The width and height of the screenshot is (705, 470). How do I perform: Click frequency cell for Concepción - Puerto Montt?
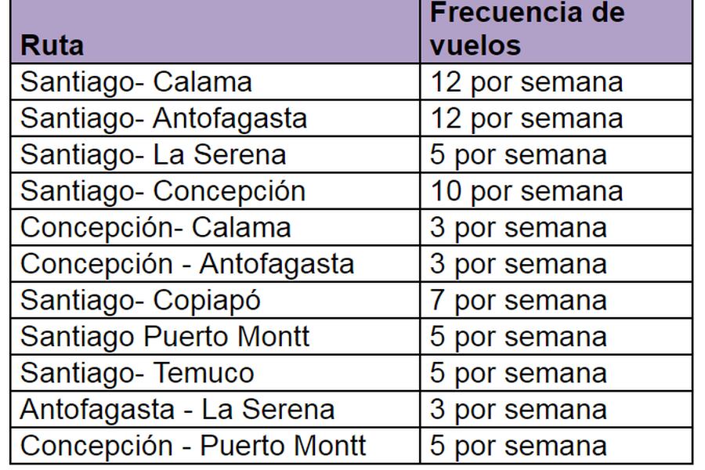click(x=556, y=446)
